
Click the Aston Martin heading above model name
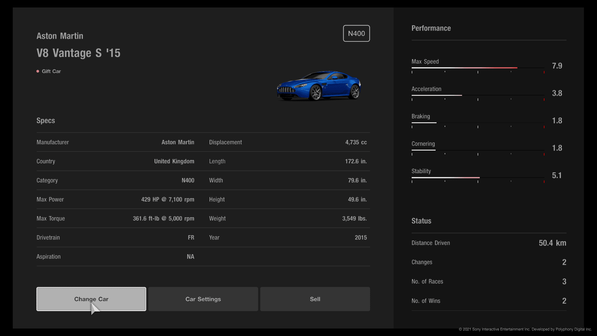click(60, 36)
